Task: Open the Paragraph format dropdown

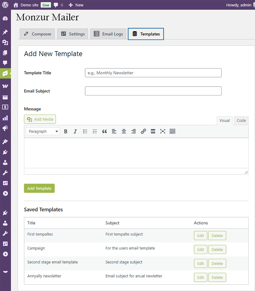Action: click(43, 131)
